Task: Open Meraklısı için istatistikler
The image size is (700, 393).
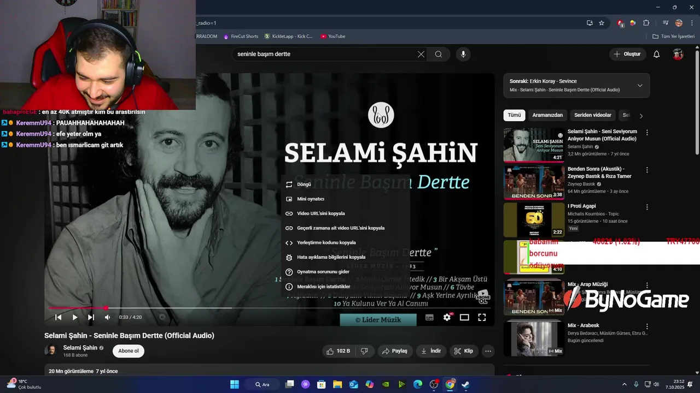Action: [x=346, y=287]
